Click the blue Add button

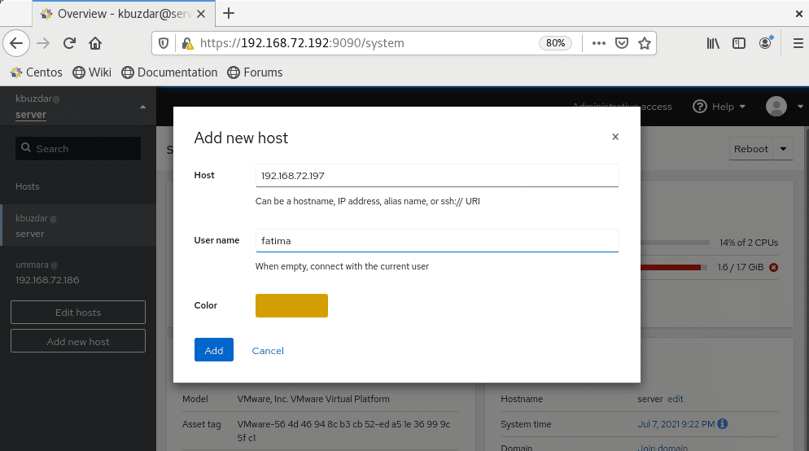click(x=213, y=350)
